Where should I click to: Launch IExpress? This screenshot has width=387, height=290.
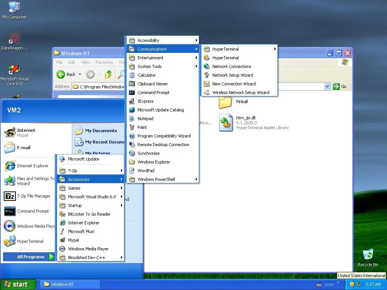click(163, 101)
